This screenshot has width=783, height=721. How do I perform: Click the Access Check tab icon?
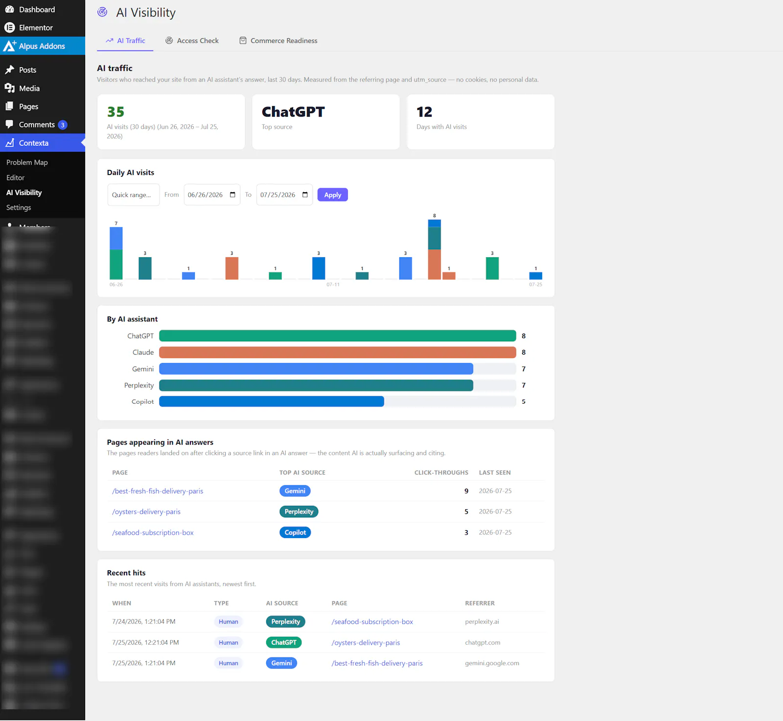click(169, 41)
